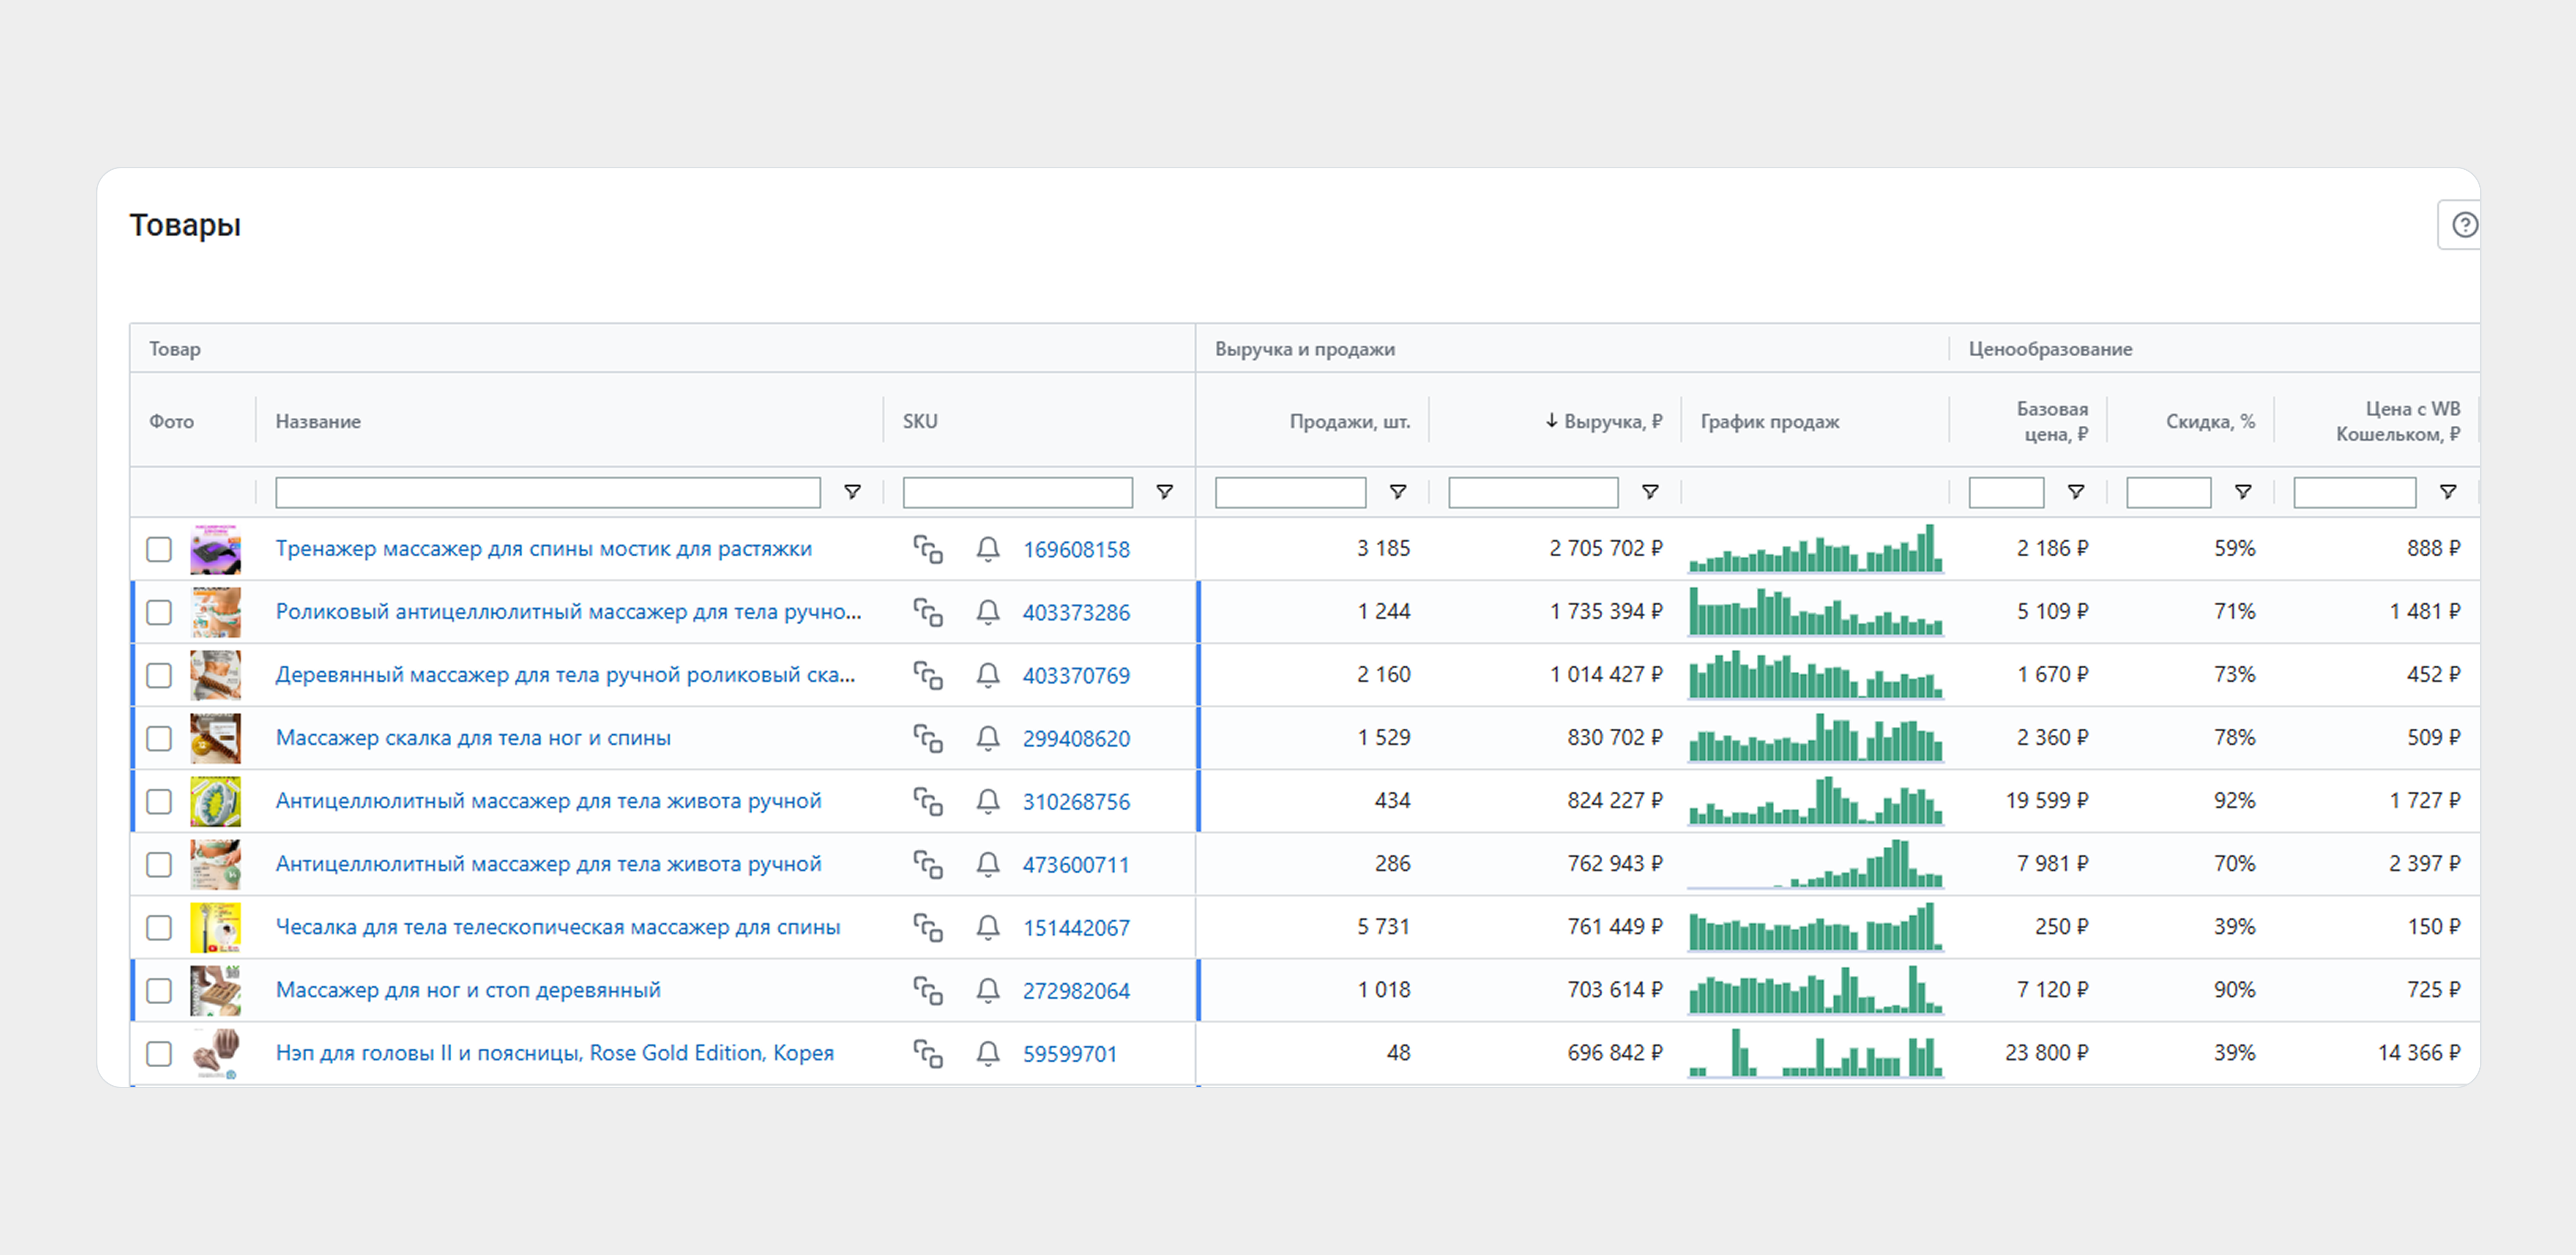The width and height of the screenshot is (2576, 1255).
Task: Click copy icon beside SKU 473600711
Action: tap(927, 864)
